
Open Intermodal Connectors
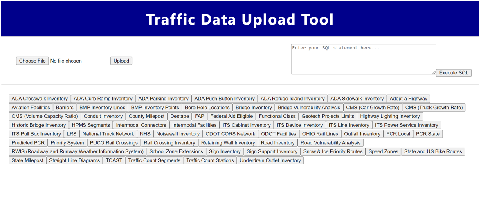pyautogui.click(x=141, y=125)
